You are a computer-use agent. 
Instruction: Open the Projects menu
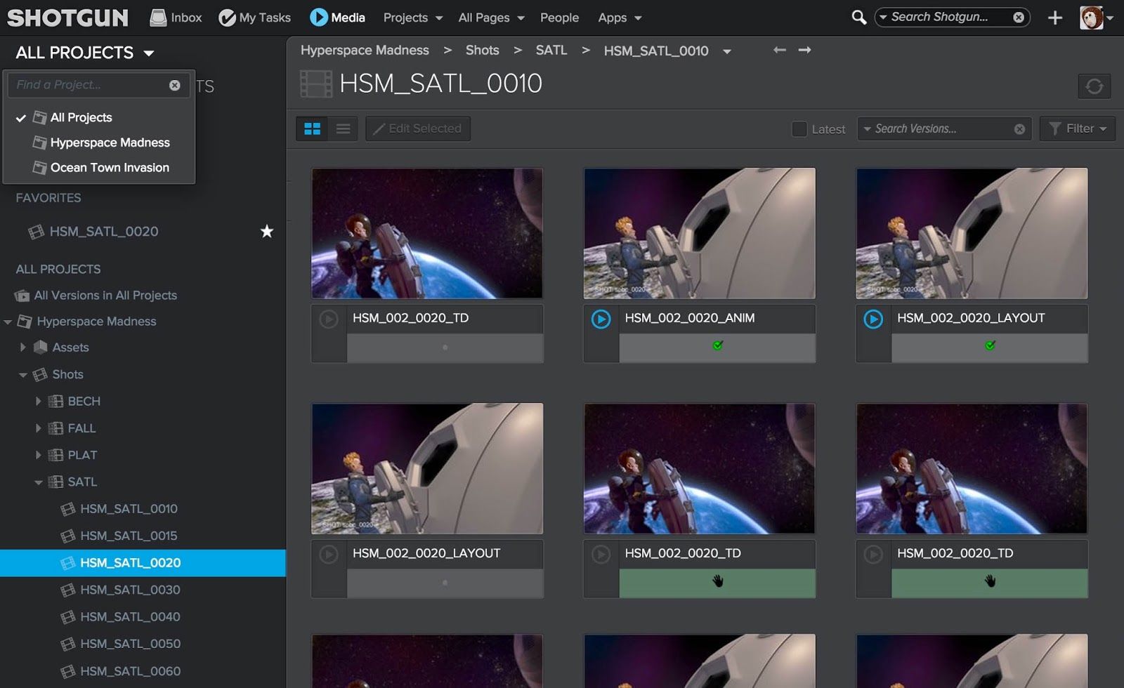point(412,18)
